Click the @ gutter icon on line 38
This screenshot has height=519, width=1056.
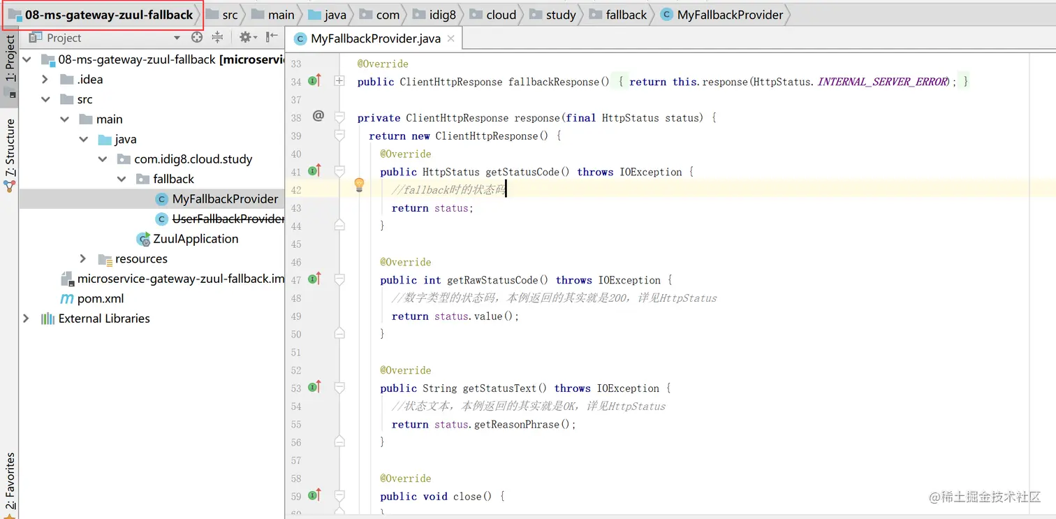pos(318,116)
